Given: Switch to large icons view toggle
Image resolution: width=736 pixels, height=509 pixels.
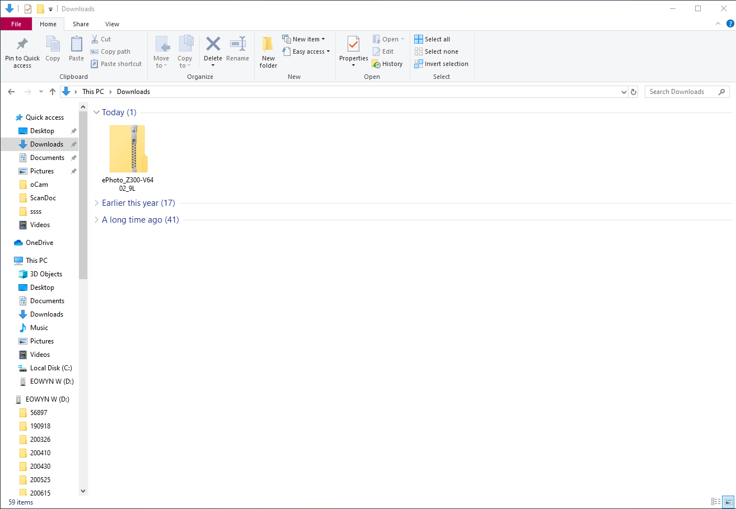Looking at the screenshot, I should 728,502.
